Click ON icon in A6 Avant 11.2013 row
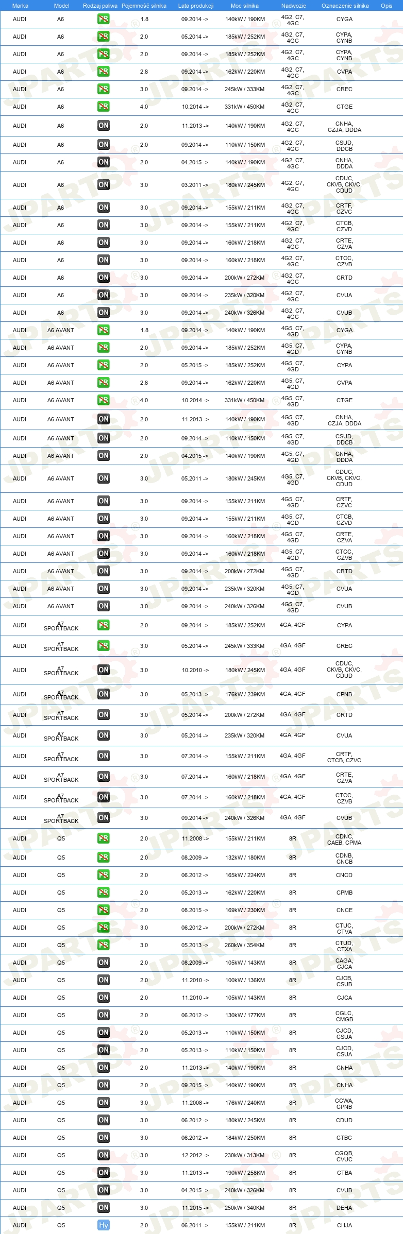The width and height of the screenshot is (403, 1234). tap(104, 419)
